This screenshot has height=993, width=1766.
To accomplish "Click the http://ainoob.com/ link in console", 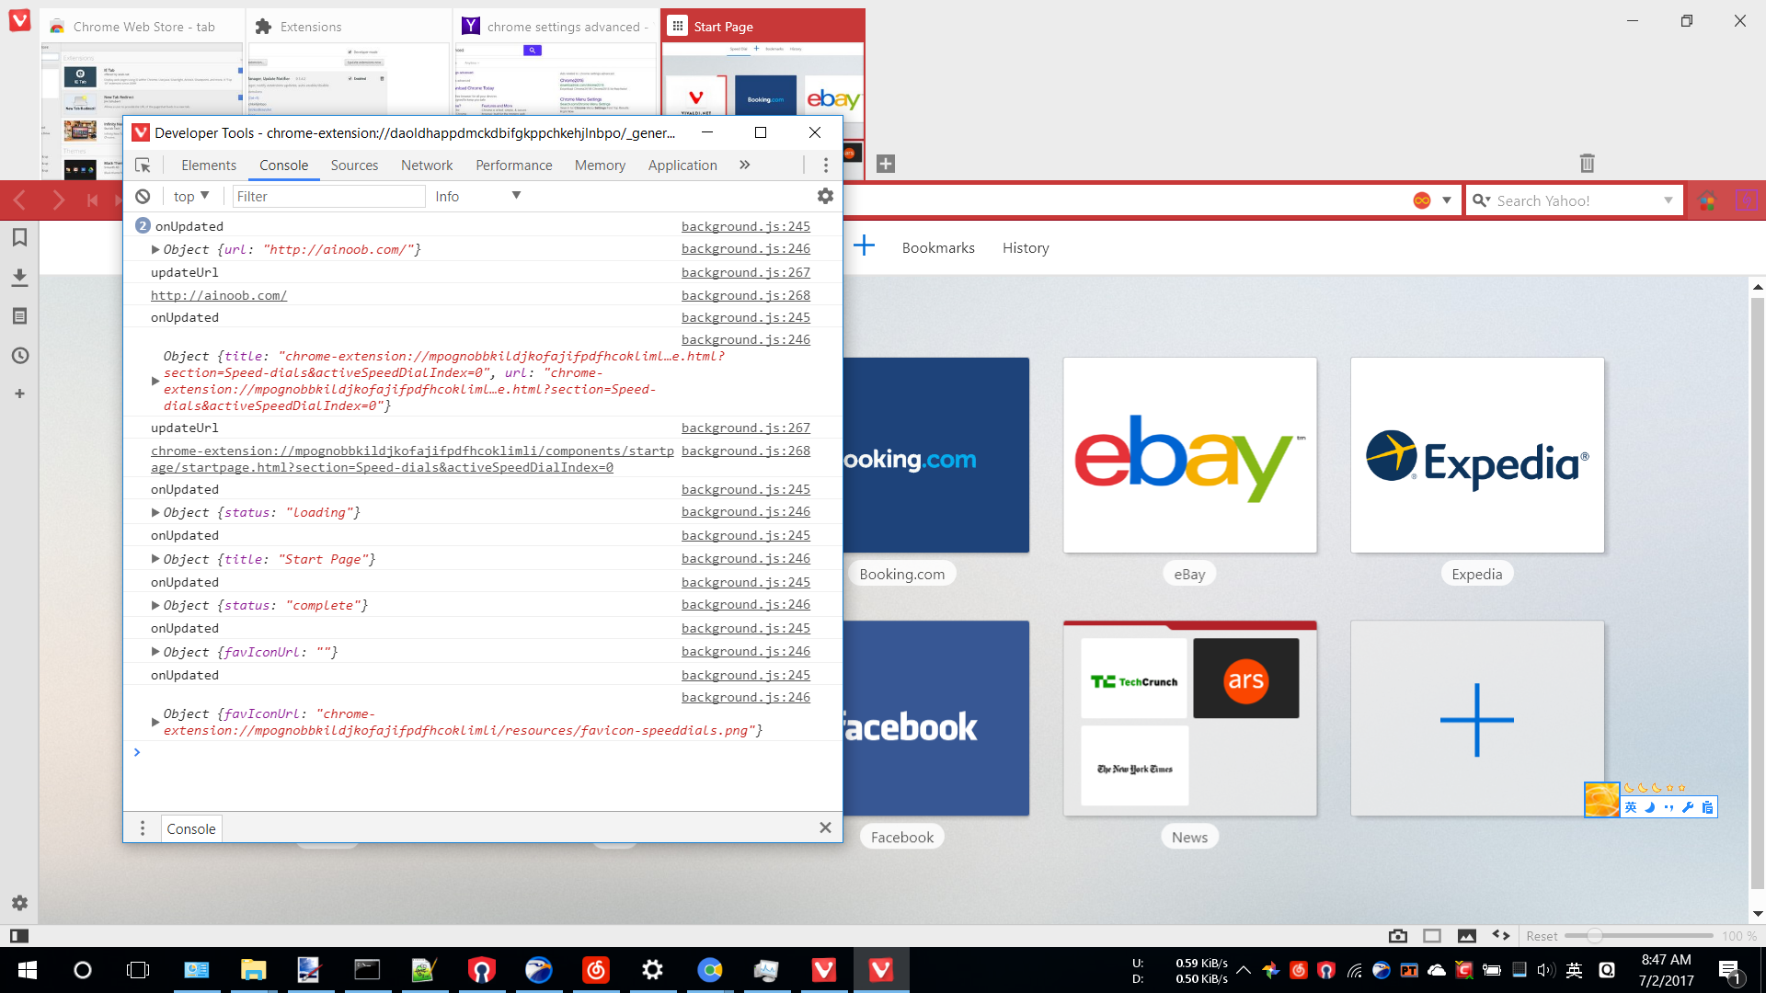I will 219,295.
